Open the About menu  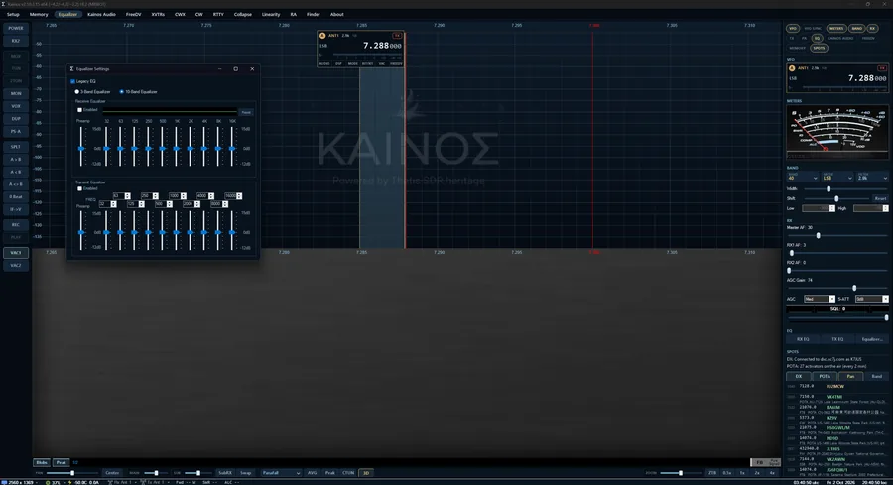coord(337,14)
